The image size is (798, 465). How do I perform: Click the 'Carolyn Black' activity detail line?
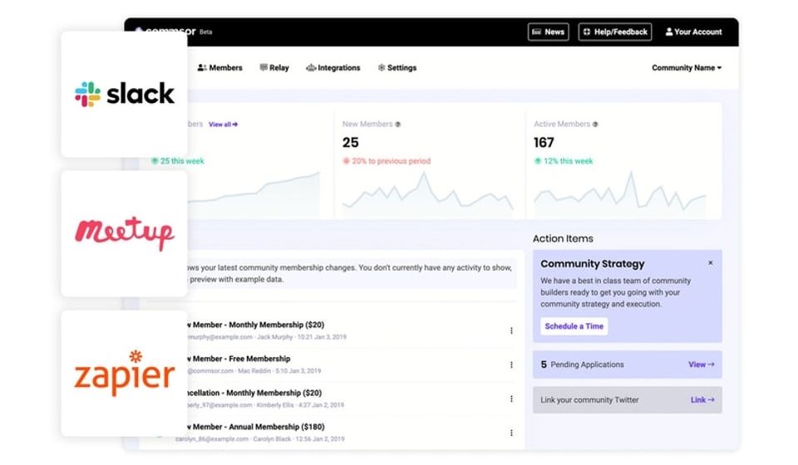coord(260,438)
